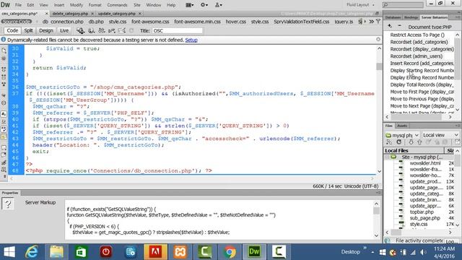Click the Adobe Acrobat icon in taskbar
The height and width of the screenshot is (260, 462).
pos(155,252)
